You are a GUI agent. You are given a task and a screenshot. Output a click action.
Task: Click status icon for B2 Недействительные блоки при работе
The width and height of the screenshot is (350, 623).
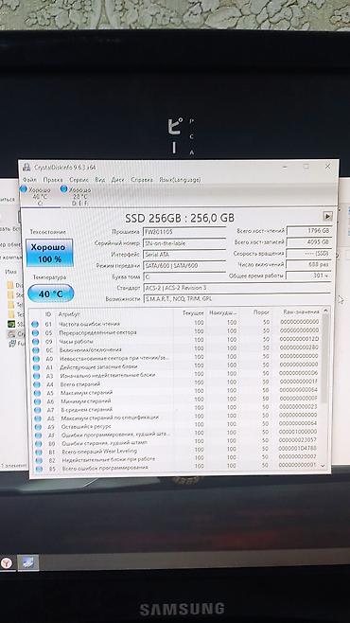coord(39,461)
